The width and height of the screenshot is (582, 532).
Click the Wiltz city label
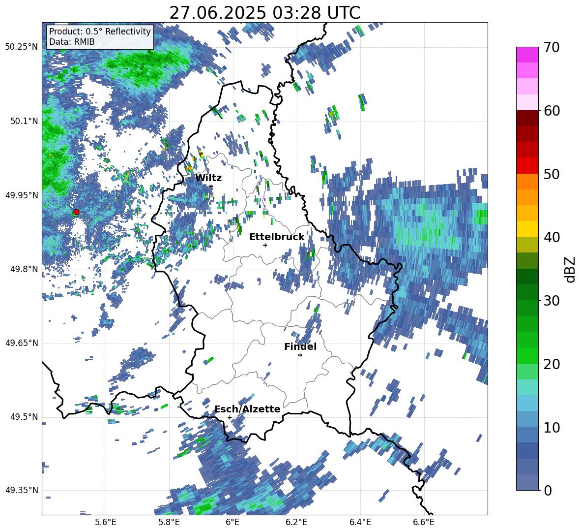click(208, 178)
